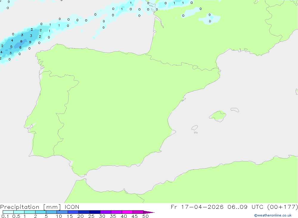Click the 25–30 mm navy legend swatch
The height and width of the screenshot is (218, 298).
click(95, 212)
